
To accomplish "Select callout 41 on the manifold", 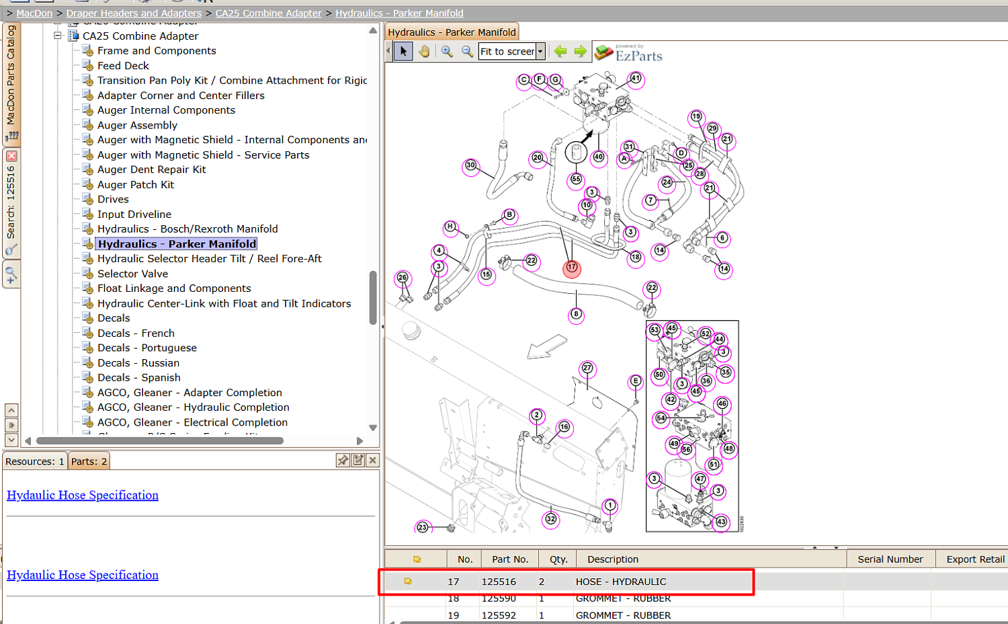I will [636, 79].
